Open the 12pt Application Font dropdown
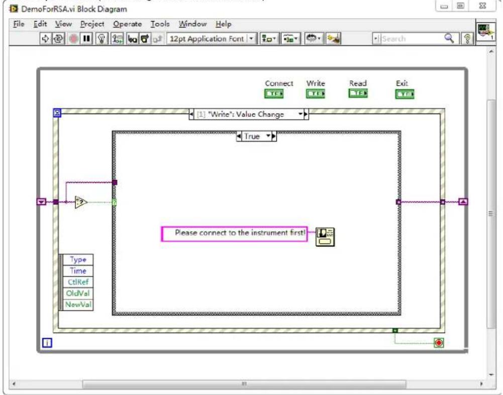 (211, 39)
